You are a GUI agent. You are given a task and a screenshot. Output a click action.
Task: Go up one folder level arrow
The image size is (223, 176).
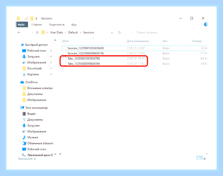[37, 33]
